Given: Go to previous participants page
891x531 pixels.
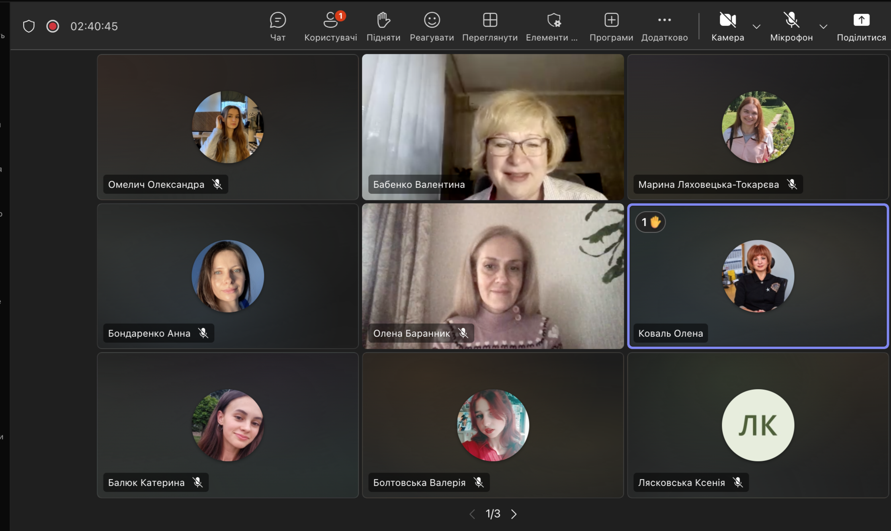Looking at the screenshot, I should [x=472, y=514].
